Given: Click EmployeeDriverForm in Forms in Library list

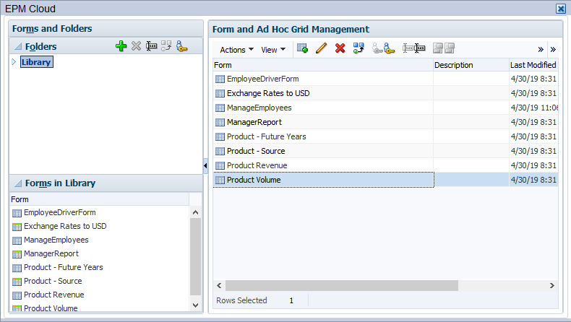Looking at the screenshot, I should click(60, 212).
